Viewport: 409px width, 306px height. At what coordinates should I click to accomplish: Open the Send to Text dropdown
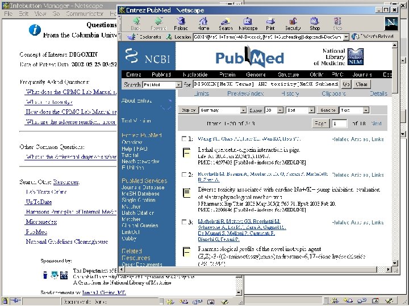point(354,110)
